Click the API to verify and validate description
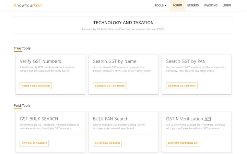This screenshot has width=247, height=154. coord(196,127)
